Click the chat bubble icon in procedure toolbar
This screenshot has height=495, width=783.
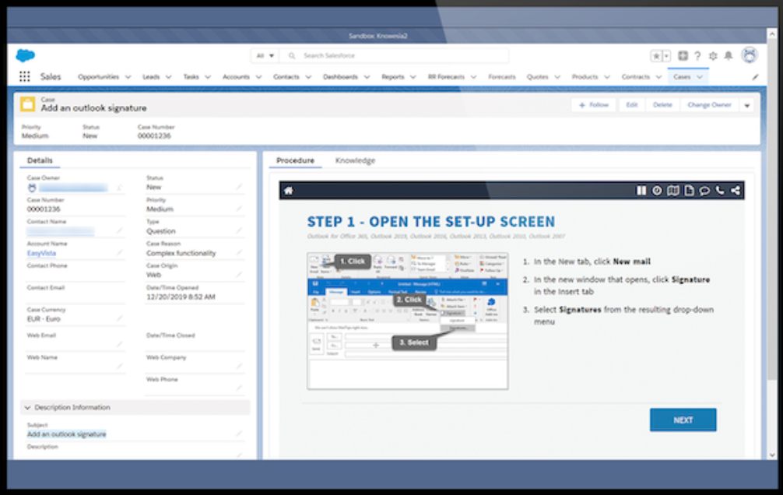click(704, 191)
